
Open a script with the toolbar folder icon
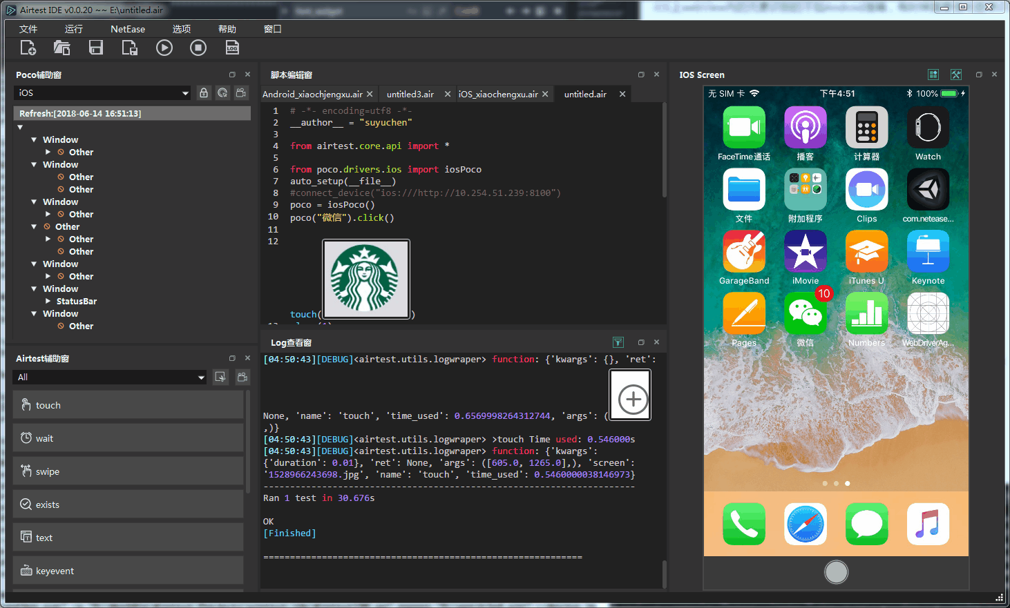(62, 48)
